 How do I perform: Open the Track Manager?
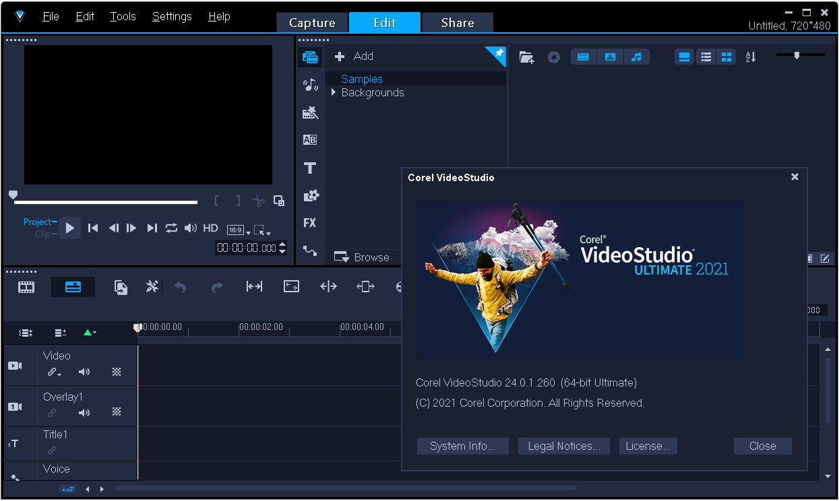(60, 333)
